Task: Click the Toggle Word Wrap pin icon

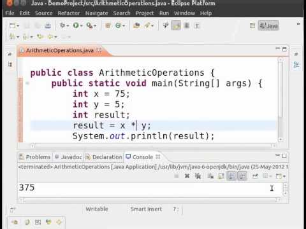Action: click(x=166, y=25)
